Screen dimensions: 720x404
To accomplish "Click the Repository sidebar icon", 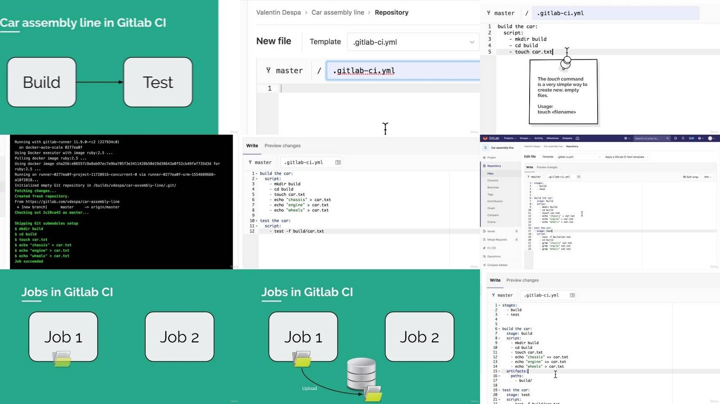I will click(484, 166).
